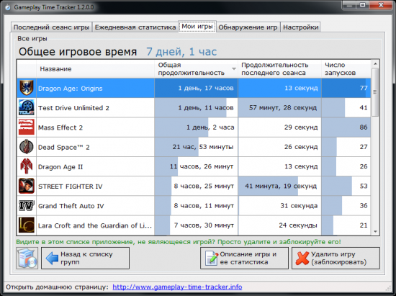Click the 1 день, 17 часов cell
The height and width of the screenshot is (296, 396).
[196, 88]
